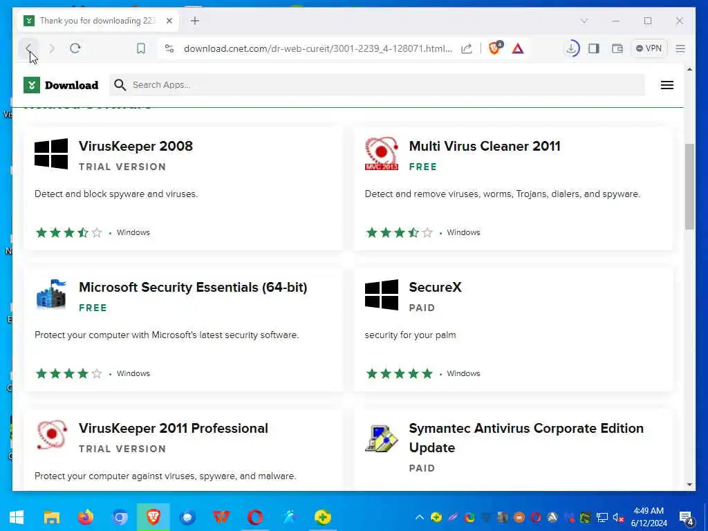Viewport: 708px width, 531px height.
Task: Click 'security for your palm' description
Action: [410, 335]
